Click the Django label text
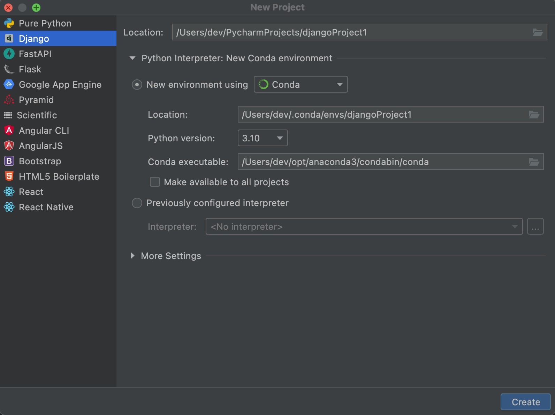555x415 pixels. (x=34, y=39)
